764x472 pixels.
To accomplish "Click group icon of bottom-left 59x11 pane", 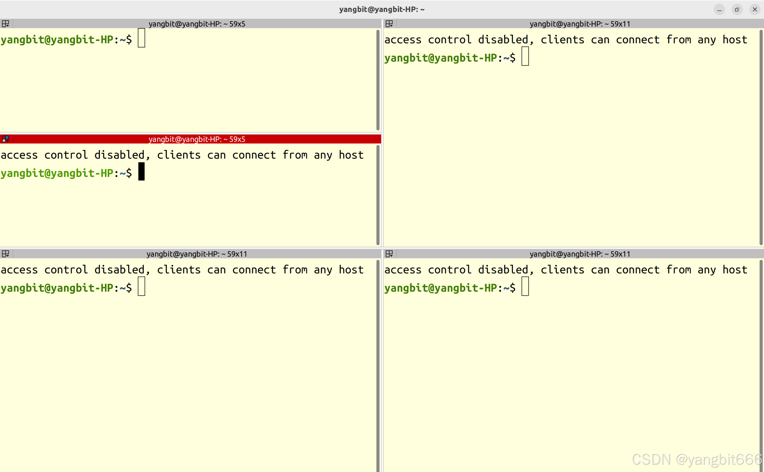I will (6, 254).
